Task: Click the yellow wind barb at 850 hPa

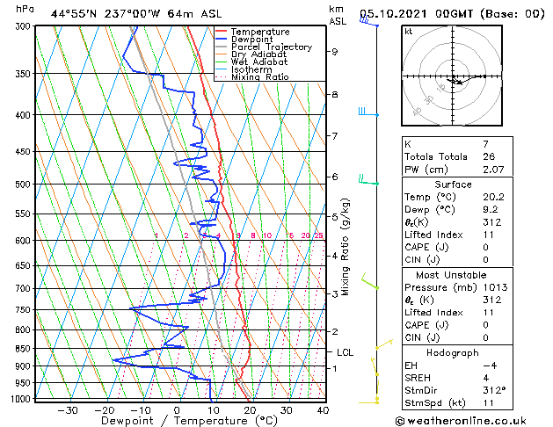Action: 384,344
